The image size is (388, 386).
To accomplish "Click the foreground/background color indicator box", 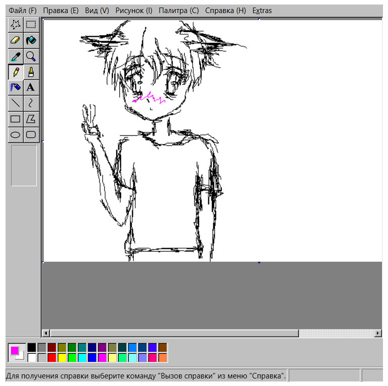I will (17, 353).
